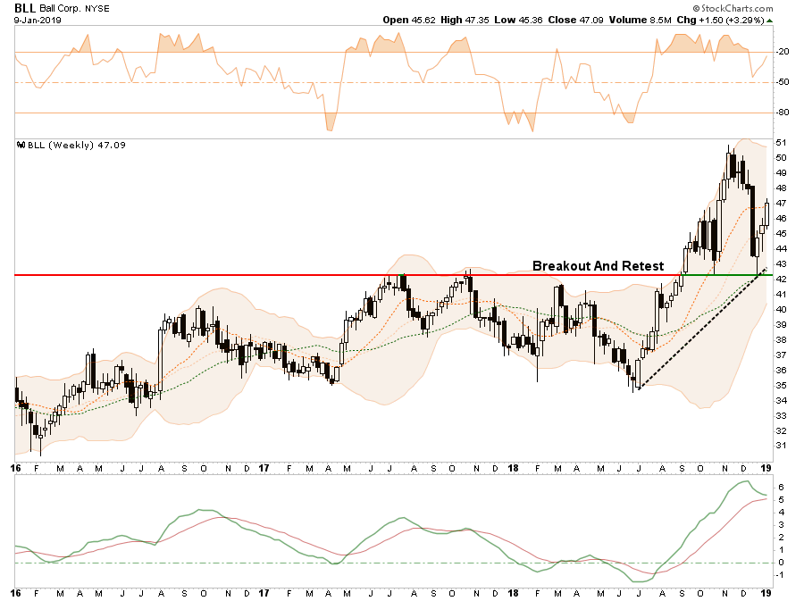This screenshot has width=804, height=601.
Task: Click the 47 label on the price axis
Action: pyautogui.click(x=782, y=204)
